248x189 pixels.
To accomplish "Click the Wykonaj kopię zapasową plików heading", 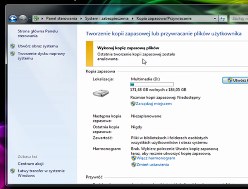I will click(128, 48).
